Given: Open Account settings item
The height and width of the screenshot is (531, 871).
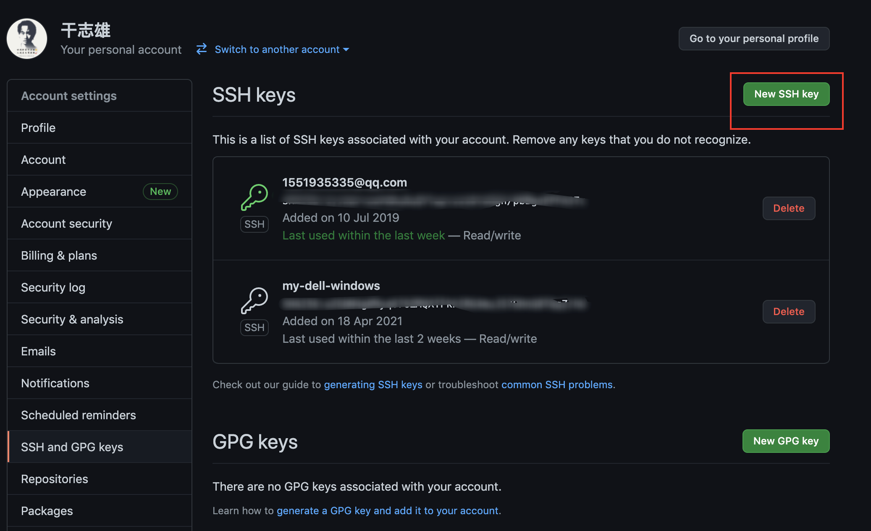Looking at the screenshot, I should point(100,160).
